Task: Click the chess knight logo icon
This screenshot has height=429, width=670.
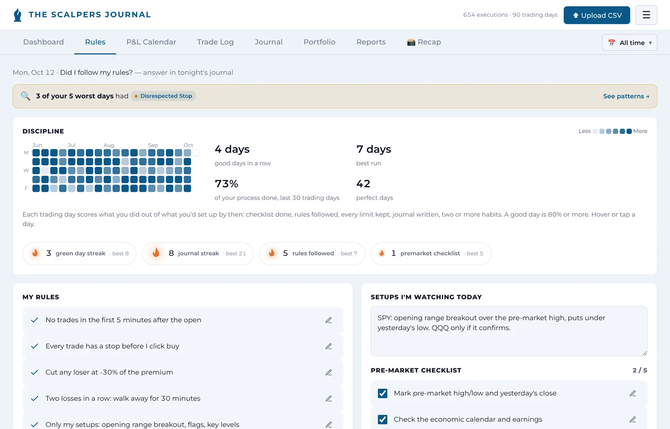Action: coord(18,15)
